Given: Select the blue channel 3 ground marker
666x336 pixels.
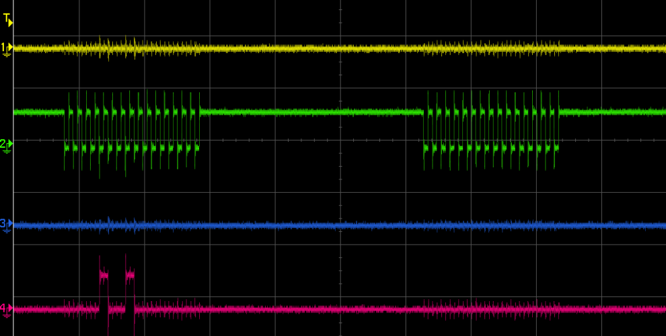Looking at the screenshot, I should click(x=7, y=224).
